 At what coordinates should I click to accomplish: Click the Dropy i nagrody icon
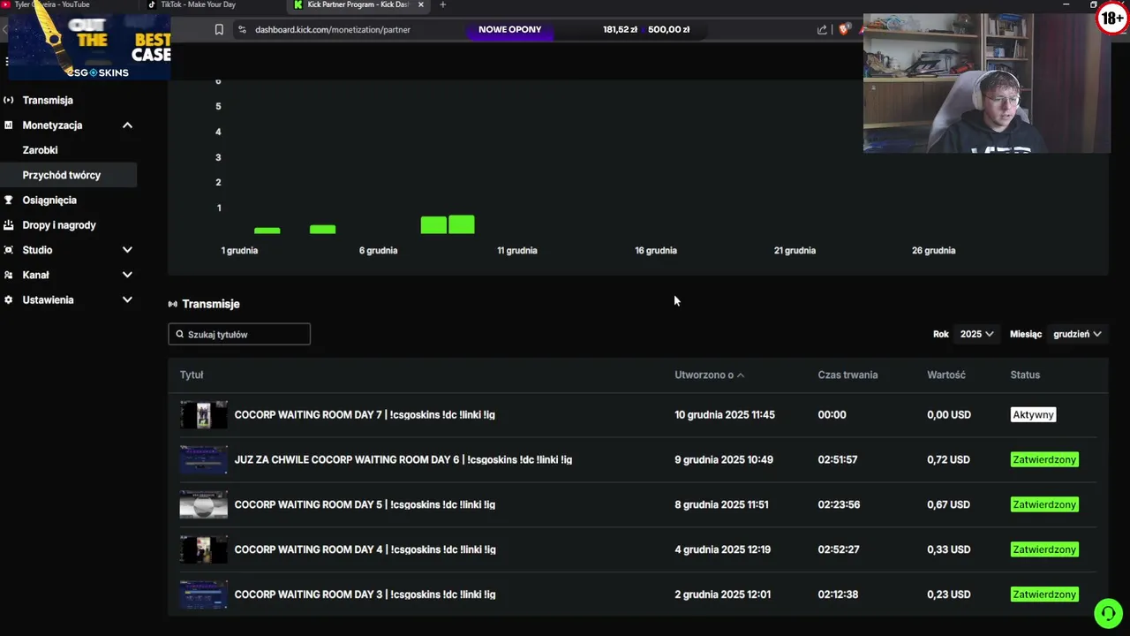(9, 224)
